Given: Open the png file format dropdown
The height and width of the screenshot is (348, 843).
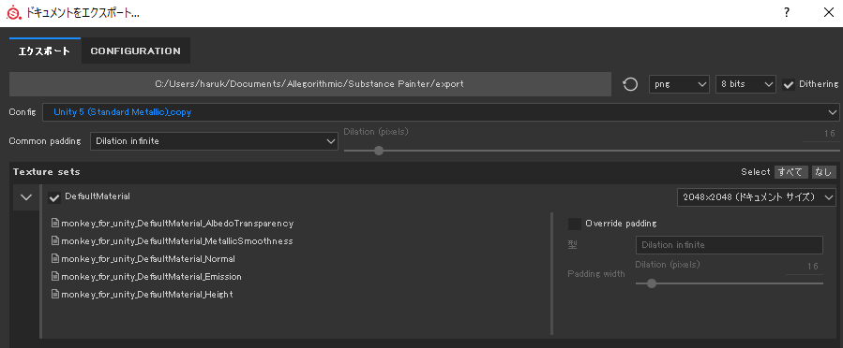Looking at the screenshot, I should (x=680, y=84).
